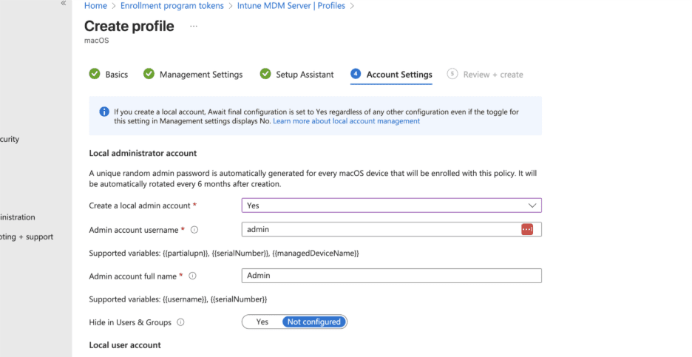
Task: Navigate to Home breadcrumb link
Action: point(95,6)
